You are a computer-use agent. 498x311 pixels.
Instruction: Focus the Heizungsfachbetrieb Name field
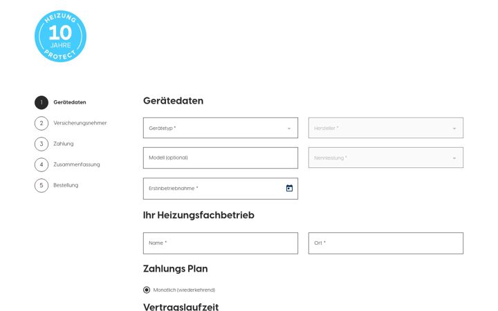click(x=221, y=243)
